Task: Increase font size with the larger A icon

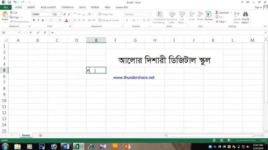Action: 64,14
